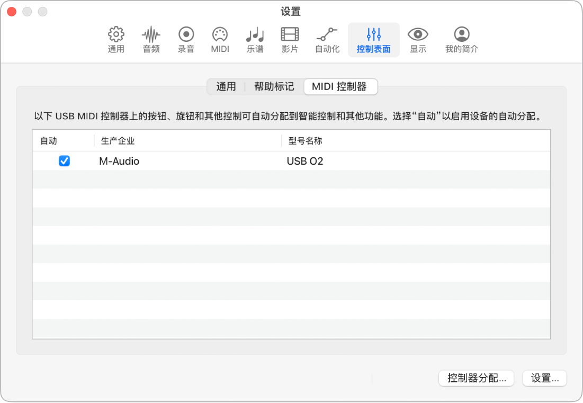Open the MIDI settings icon
The image size is (583, 403).
[x=220, y=40]
